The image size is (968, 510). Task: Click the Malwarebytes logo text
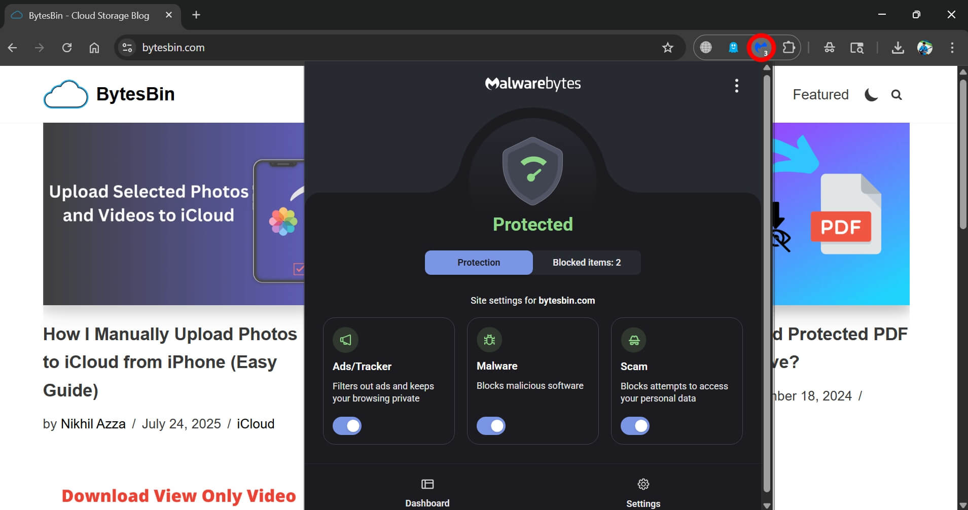tap(532, 84)
